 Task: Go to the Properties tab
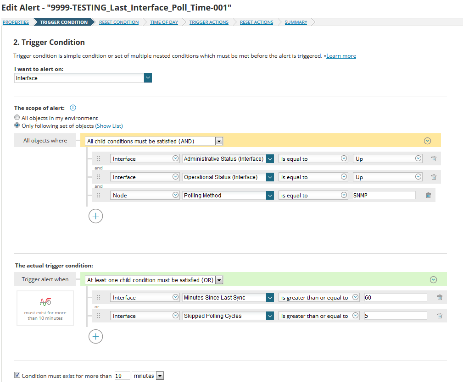coord(16,22)
